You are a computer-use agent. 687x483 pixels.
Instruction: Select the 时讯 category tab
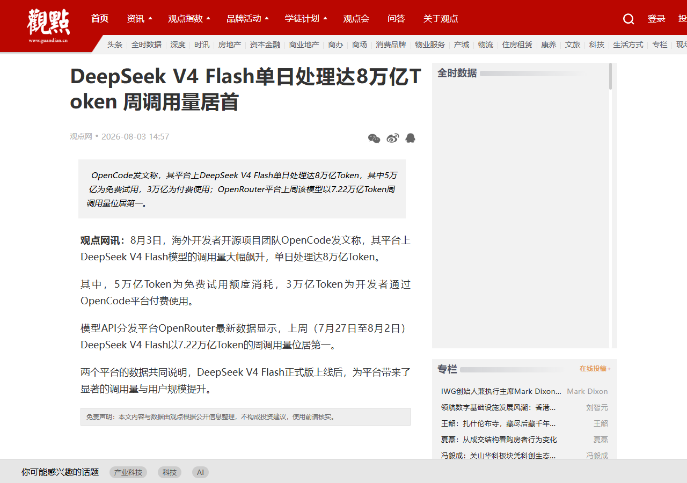coord(202,45)
